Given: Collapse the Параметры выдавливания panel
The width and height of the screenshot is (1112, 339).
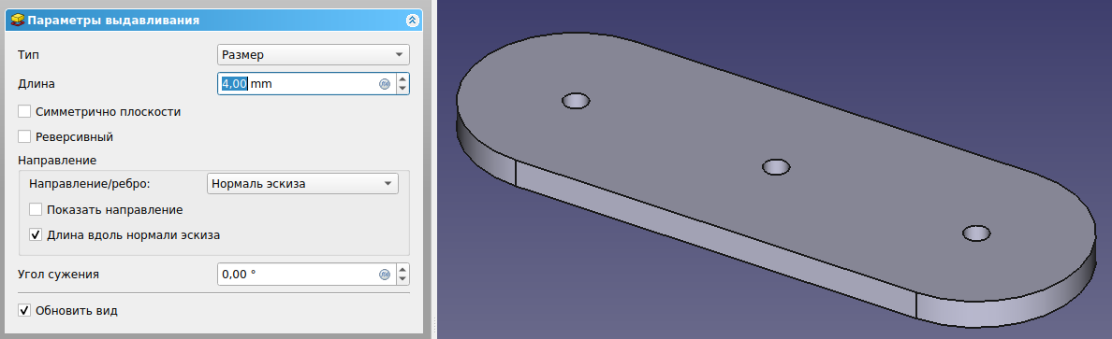Looking at the screenshot, I should pos(413,21).
